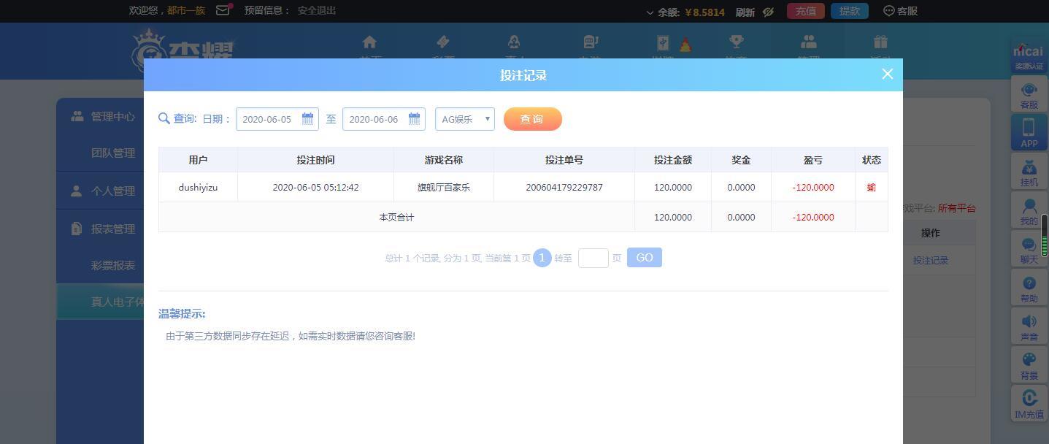Open IM充值 recharge from sidebar
Image resolution: width=1049 pixels, height=444 pixels.
coord(1029,403)
